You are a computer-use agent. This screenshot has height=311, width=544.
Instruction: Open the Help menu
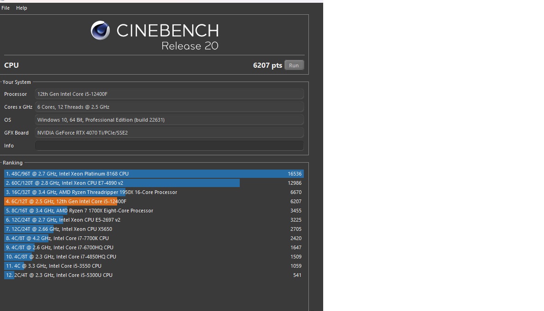pyautogui.click(x=22, y=8)
